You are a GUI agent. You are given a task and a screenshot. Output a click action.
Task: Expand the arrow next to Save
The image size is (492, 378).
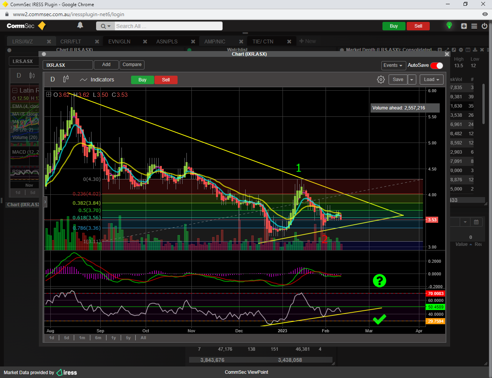[x=412, y=80]
